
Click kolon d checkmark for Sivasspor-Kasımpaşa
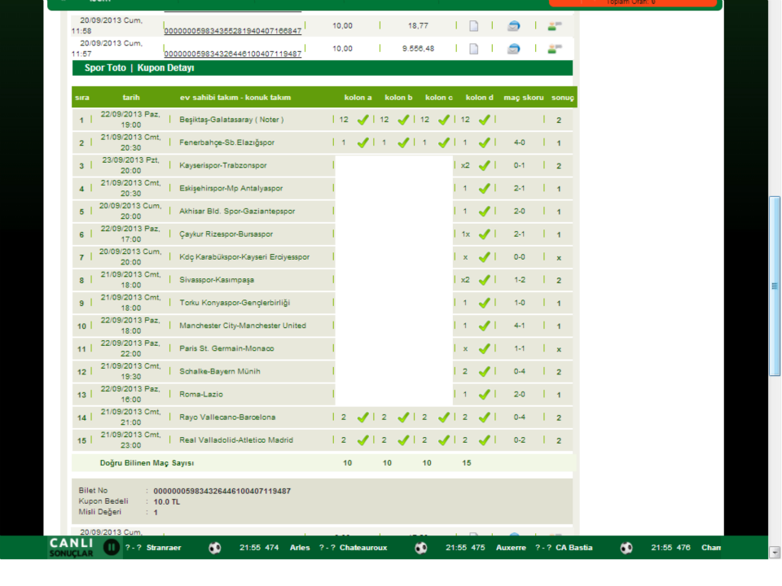484,280
